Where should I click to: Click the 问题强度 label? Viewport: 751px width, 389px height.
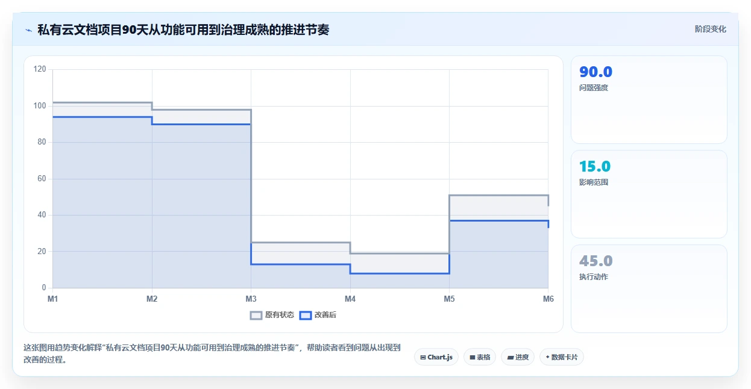click(x=594, y=88)
